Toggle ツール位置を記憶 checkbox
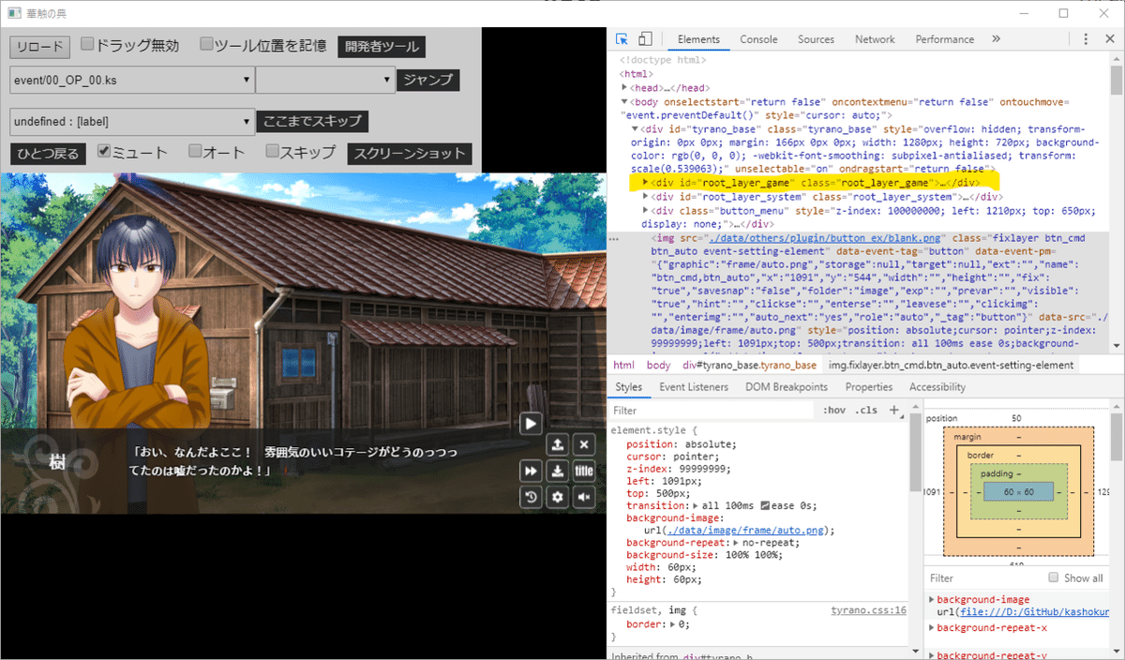Viewport: 1125px width, 660px height. tap(207, 44)
